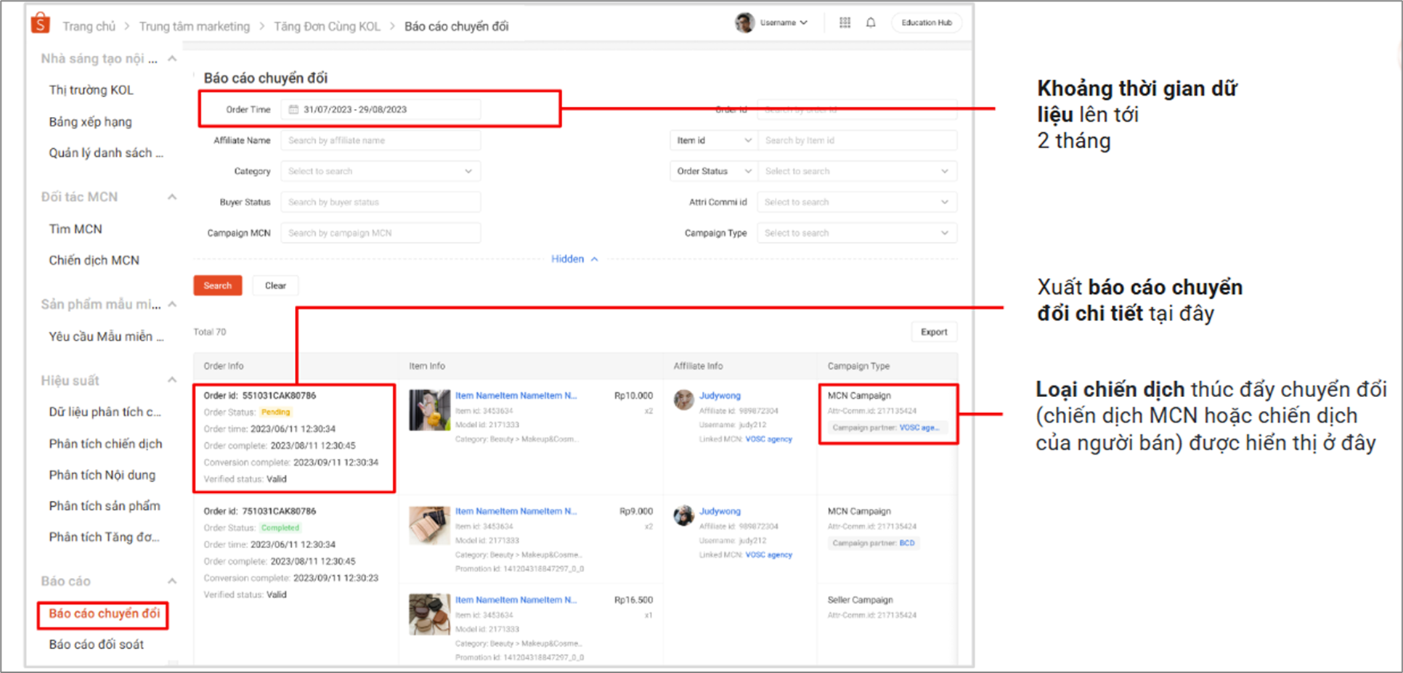Click the Affiliate Name search field
The width and height of the screenshot is (1403, 673).
point(381,141)
